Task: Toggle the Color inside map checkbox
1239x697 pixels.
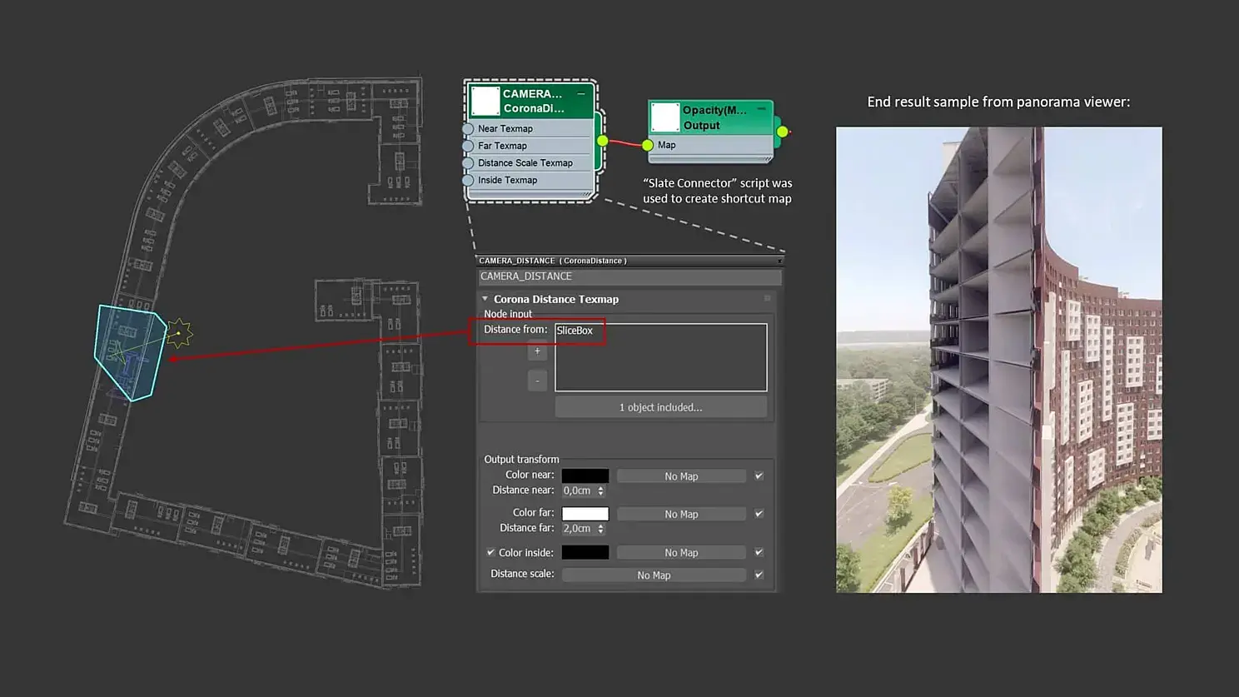Action: [x=759, y=552]
